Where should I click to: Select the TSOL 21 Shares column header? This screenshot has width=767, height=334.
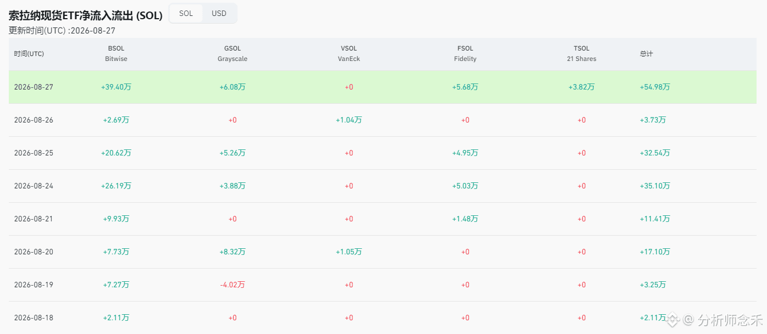582,54
